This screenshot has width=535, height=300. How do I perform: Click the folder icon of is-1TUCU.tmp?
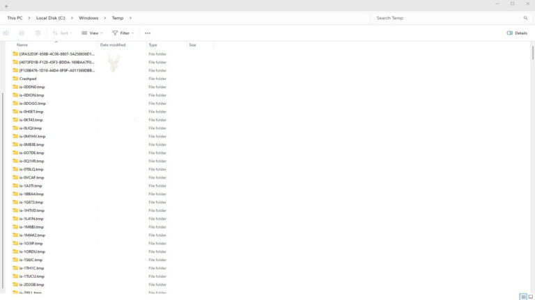(15, 276)
